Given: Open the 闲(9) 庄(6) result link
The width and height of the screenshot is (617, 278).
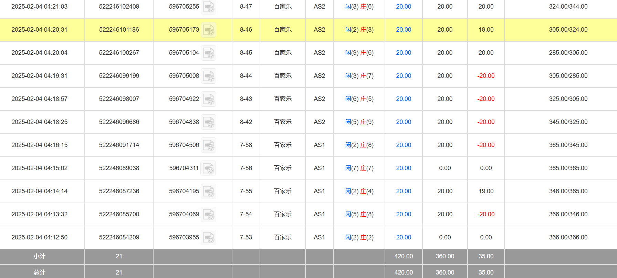Looking at the screenshot, I should coord(359,53).
